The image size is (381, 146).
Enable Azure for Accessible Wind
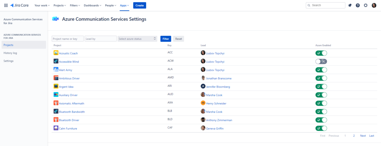(x=321, y=61)
